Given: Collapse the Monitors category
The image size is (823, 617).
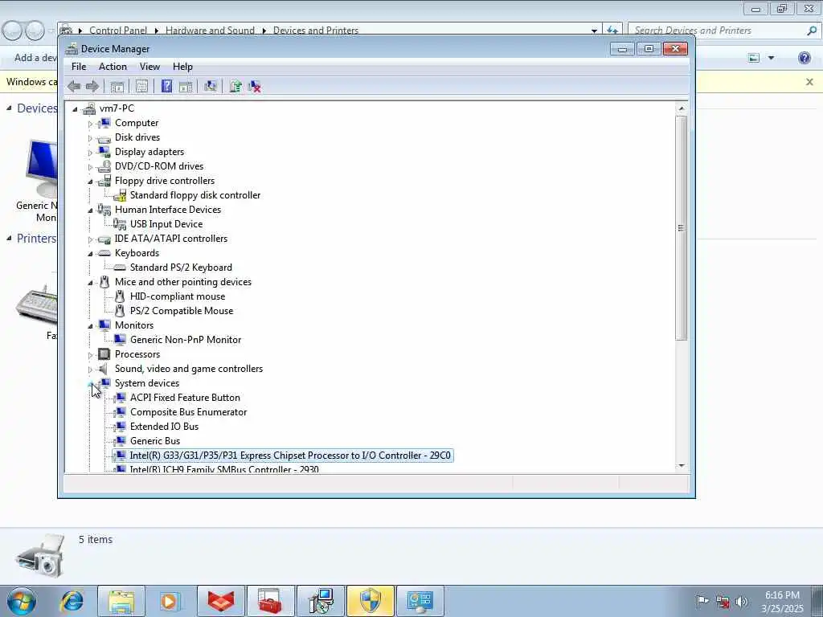Looking at the screenshot, I should click(x=90, y=326).
